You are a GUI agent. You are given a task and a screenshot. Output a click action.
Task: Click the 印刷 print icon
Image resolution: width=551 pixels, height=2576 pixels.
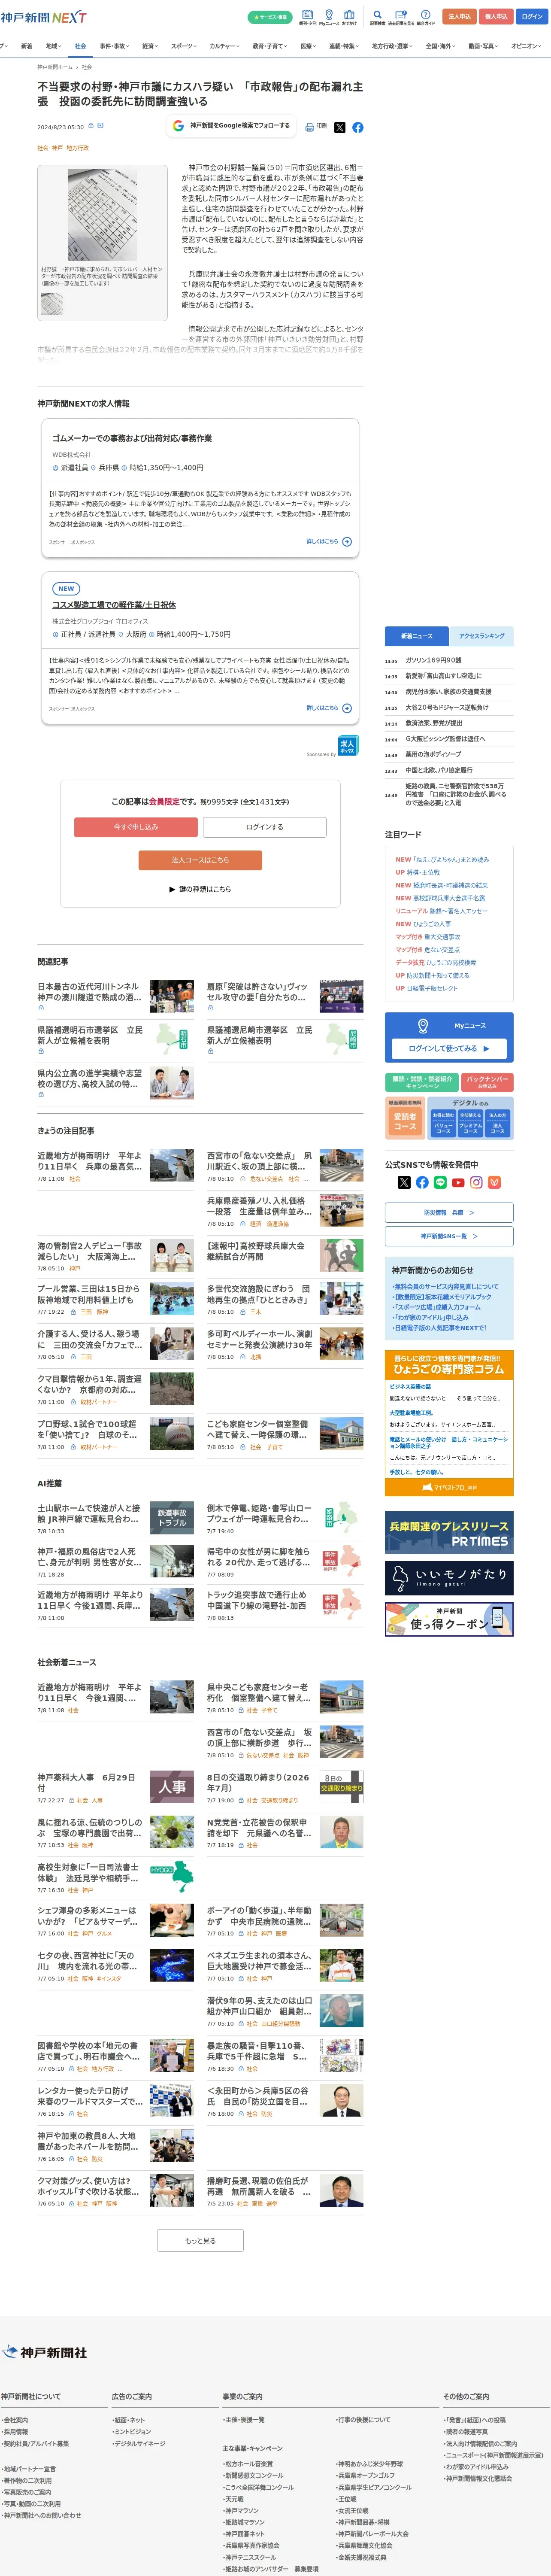point(316,127)
